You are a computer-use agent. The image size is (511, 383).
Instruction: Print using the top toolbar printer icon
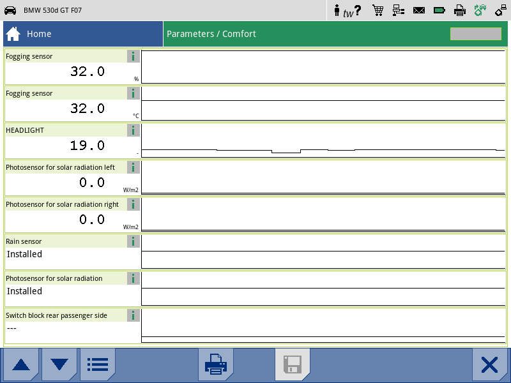tap(459, 10)
